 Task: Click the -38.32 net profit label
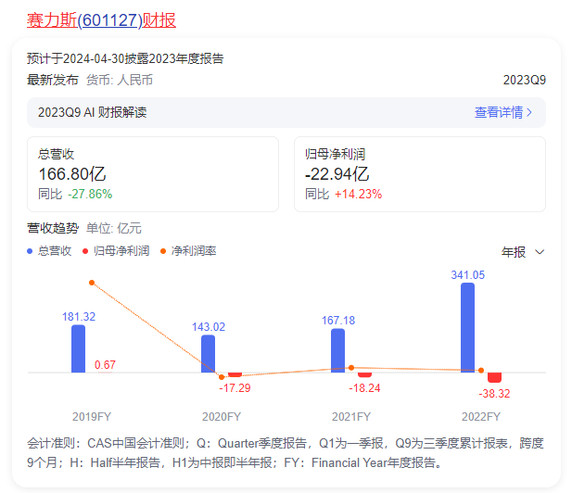(495, 394)
